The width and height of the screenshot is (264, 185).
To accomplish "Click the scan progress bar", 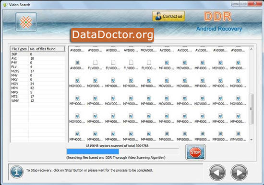I will pyautogui.click(x=122, y=152).
